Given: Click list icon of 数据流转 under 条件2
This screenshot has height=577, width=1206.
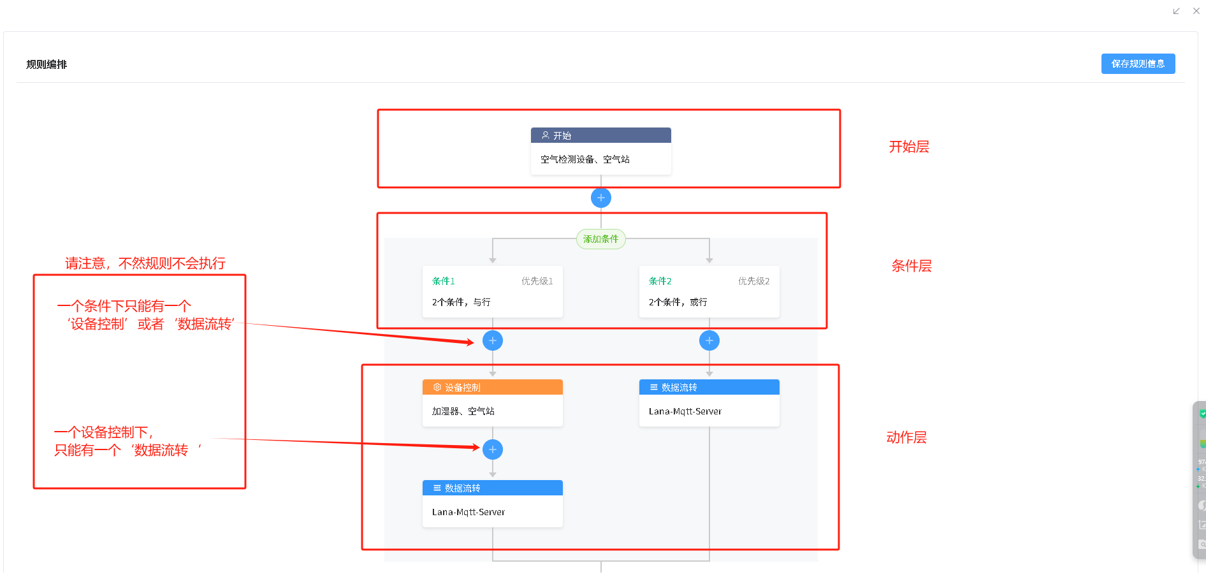Looking at the screenshot, I should point(653,387).
